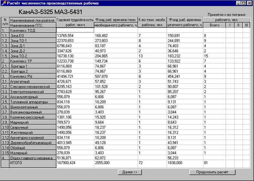Click total value 167900,424
Image resolution: width=254 pixels, height=181 pixels.
[66, 163]
